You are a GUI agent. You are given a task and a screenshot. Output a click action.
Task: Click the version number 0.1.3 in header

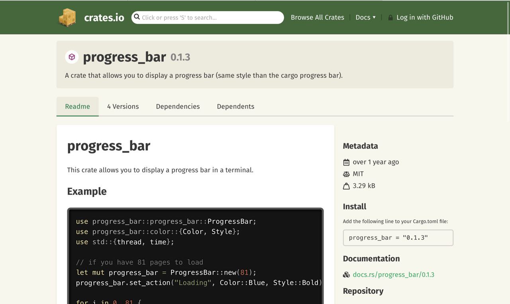click(x=180, y=57)
